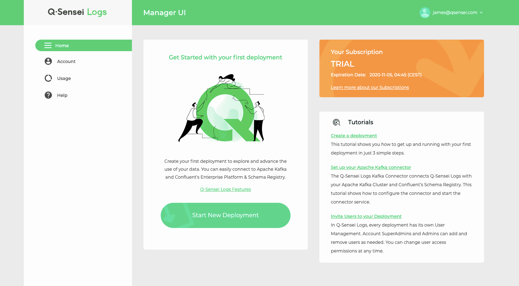Click the user avatar icon
Screen dimensions: 519x286
425,13
